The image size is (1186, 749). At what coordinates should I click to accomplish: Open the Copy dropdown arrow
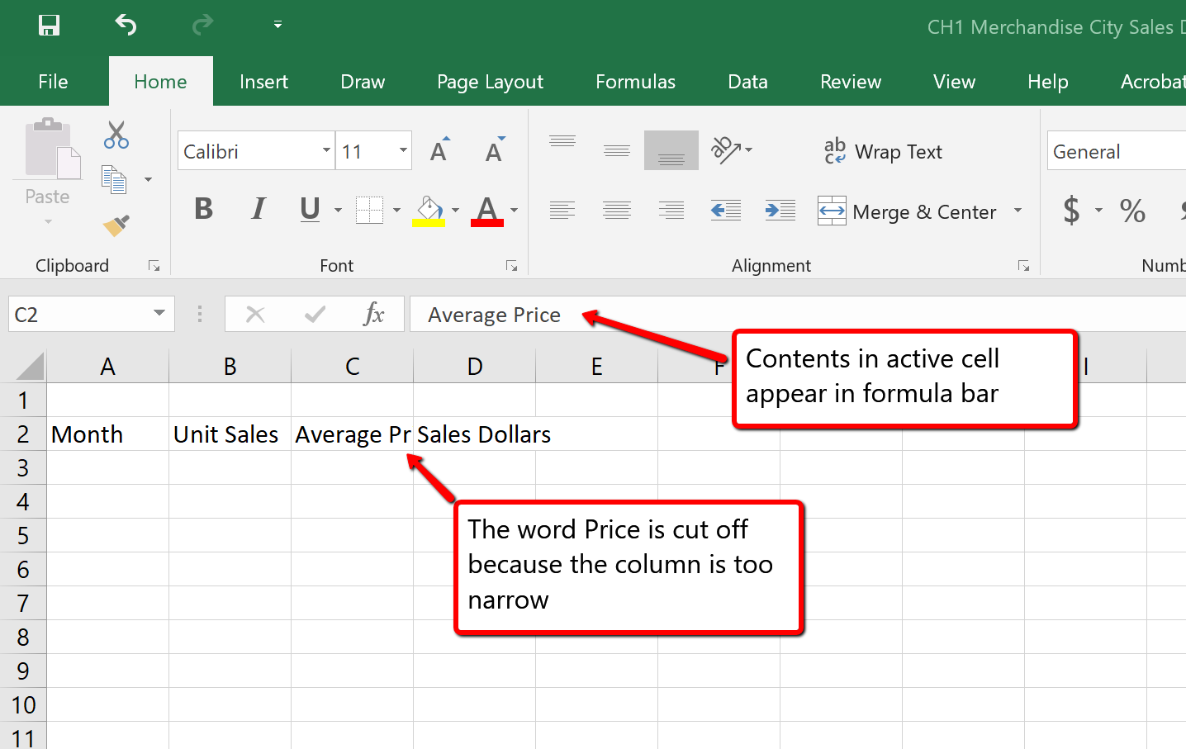coord(149,179)
